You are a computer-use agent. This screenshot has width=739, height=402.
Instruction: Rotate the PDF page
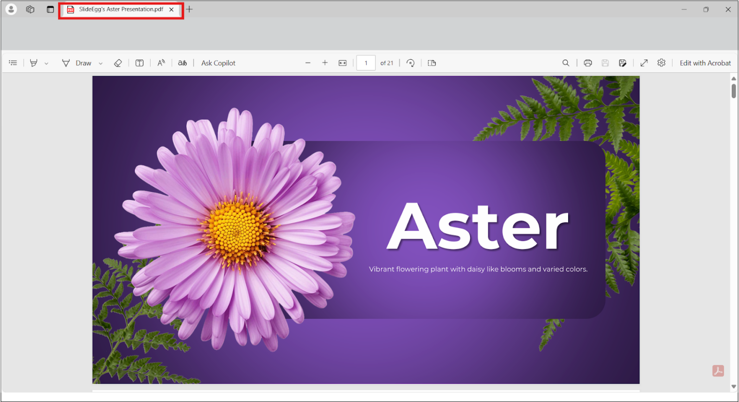click(410, 63)
